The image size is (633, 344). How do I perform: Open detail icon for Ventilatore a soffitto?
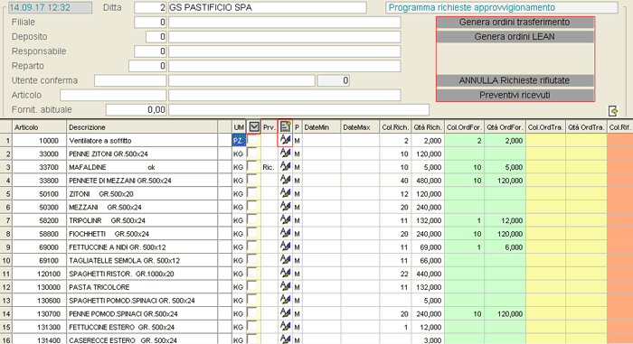coord(286,140)
